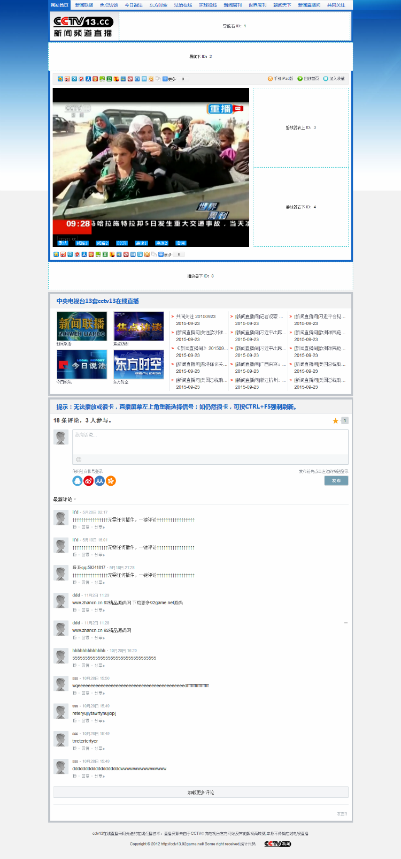Click the 手机iPad版 link
This screenshot has width=401, height=859.
pyautogui.click(x=281, y=79)
